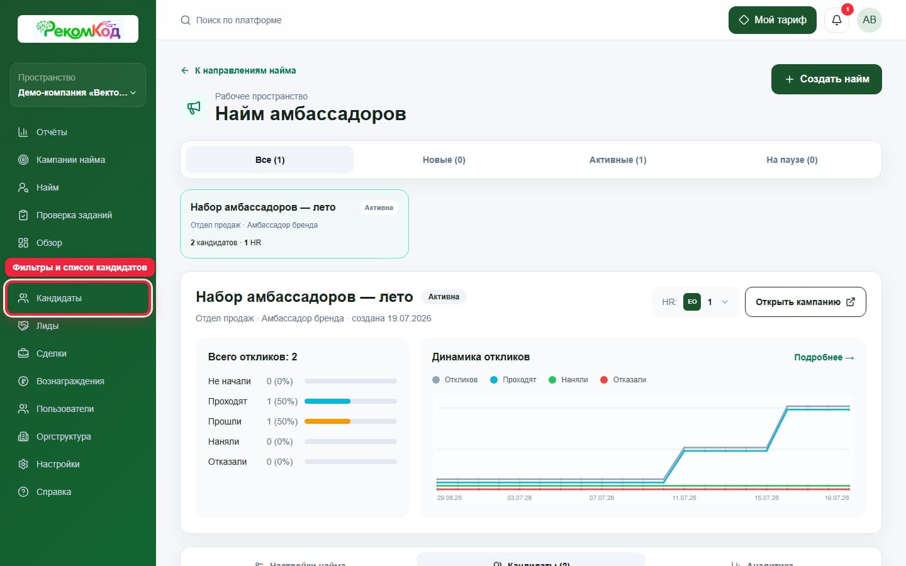This screenshot has width=906, height=566.
Task: Select the Новые (0) tab
Action: pos(444,160)
